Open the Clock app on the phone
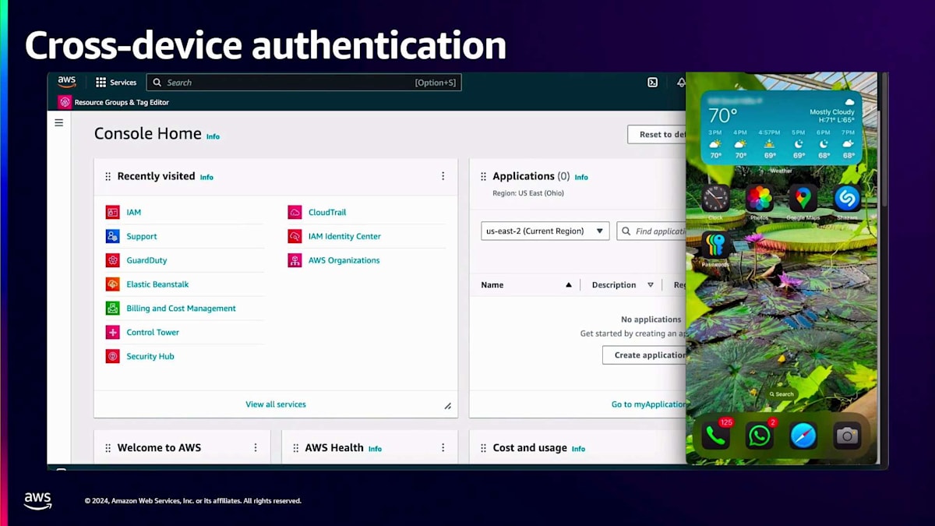This screenshot has width=935, height=526. tap(715, 199)
